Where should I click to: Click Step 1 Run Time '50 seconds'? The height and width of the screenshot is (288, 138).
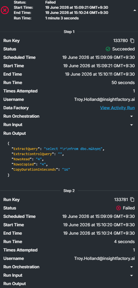[123, 83]
